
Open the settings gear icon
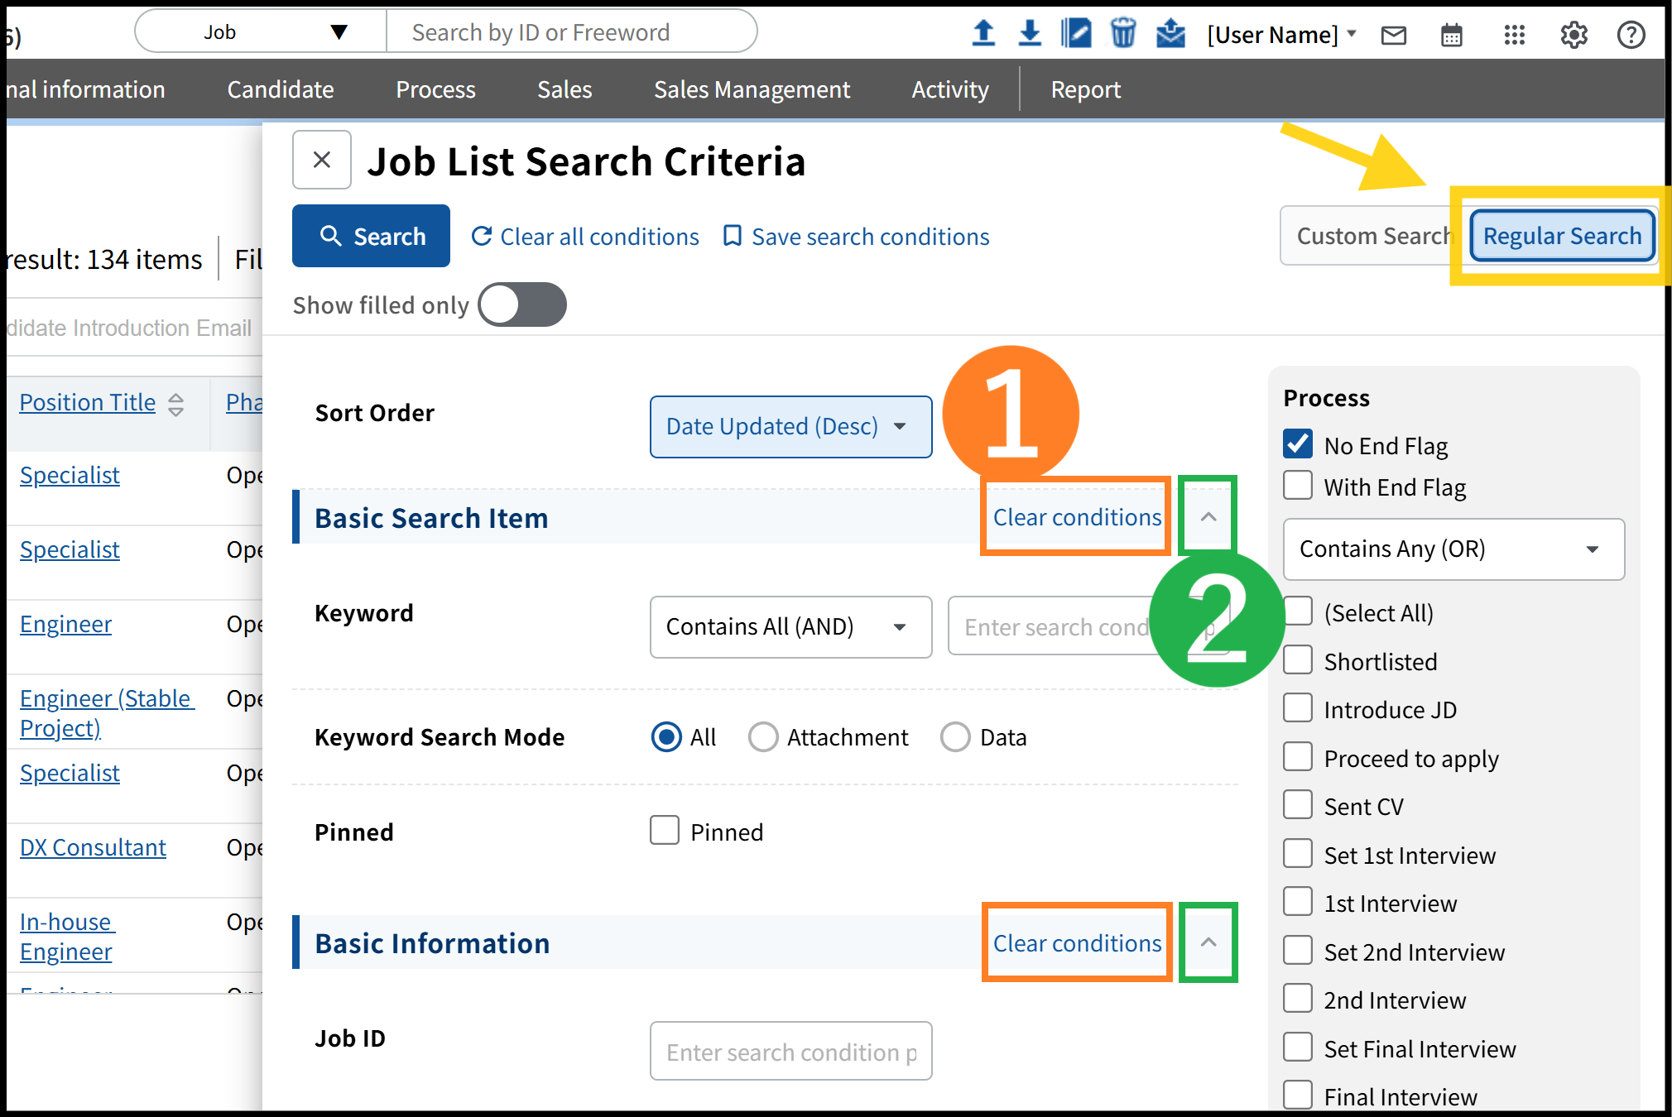point(1574,35)
